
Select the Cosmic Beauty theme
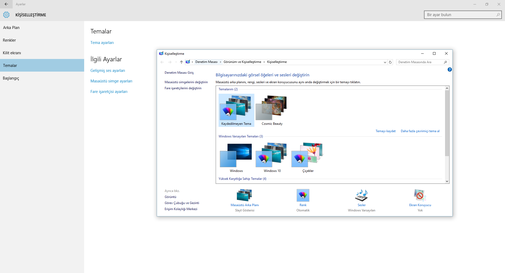pos(272,110)
